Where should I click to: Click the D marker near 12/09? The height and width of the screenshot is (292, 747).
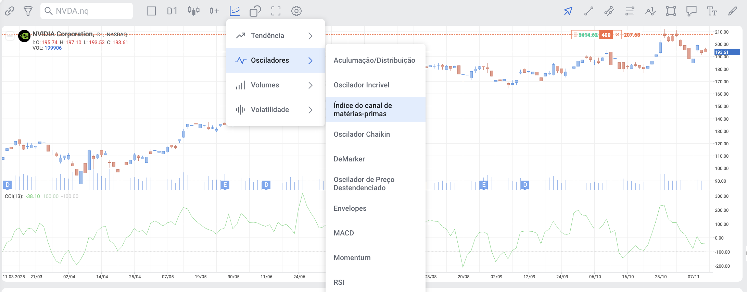(x=525, y=185)
